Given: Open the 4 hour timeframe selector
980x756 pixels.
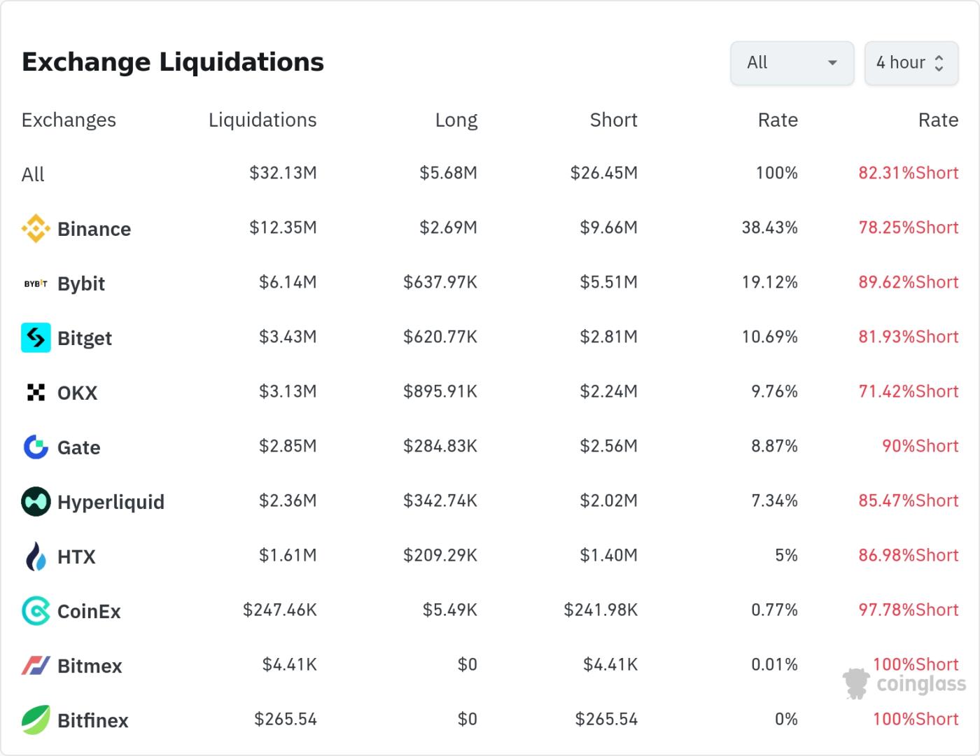Looking at the screenshot, I should point(911,63).
